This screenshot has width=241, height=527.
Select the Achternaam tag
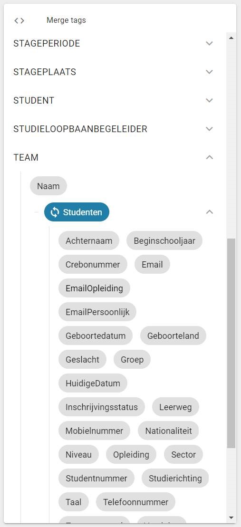pos(89,240)
